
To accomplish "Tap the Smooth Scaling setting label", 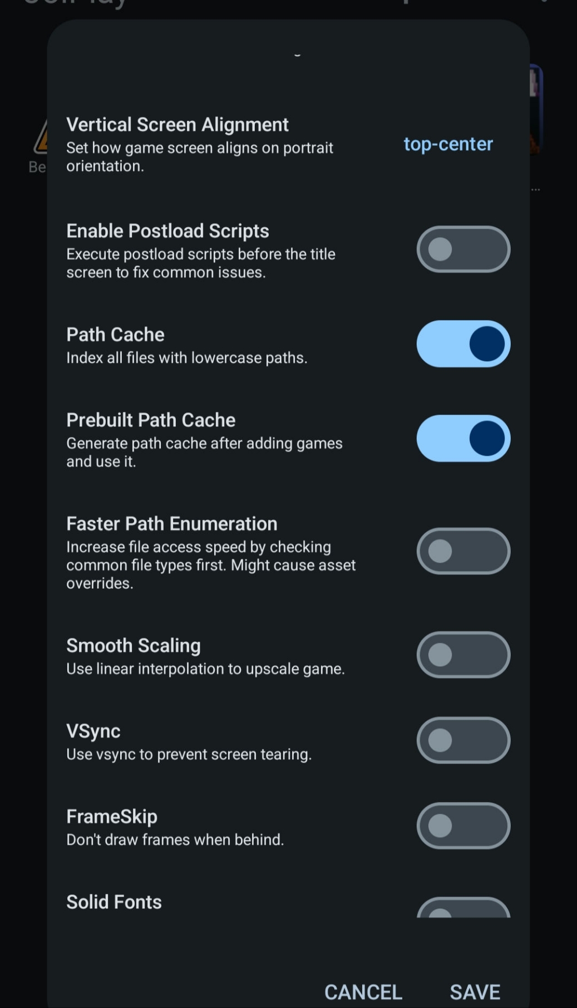I will coord(134,646).
